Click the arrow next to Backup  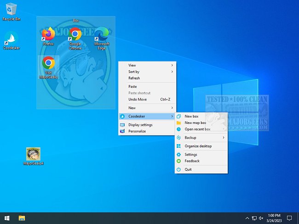(x=224, y=138)
